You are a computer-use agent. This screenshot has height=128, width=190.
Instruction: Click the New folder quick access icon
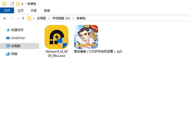click(x=18, y=4)
